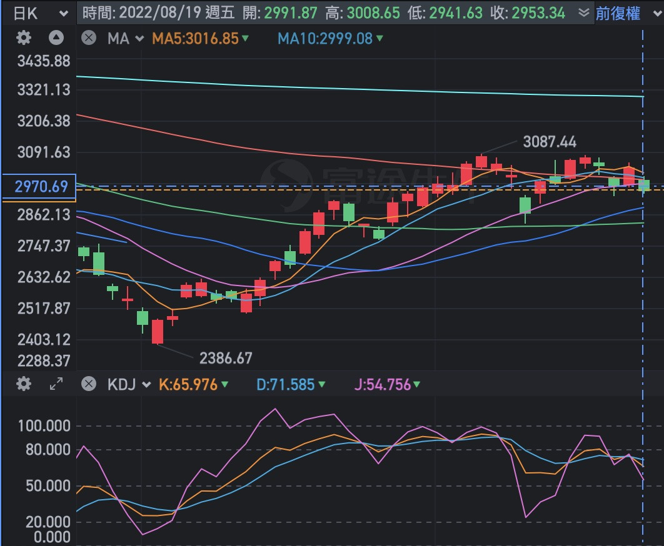Image resolution: width=664 pixels, height=546 pixels.
Task: Click the 3087.44 high price label
Action: (x=549, y=142)
